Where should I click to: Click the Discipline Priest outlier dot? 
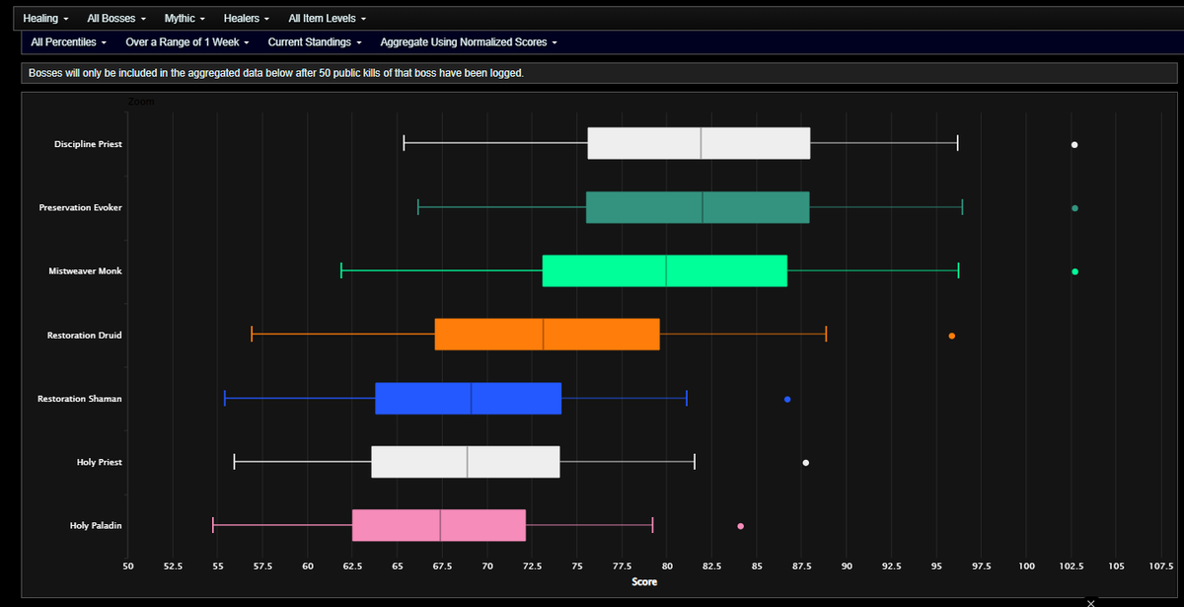[x=1074, y=145]
